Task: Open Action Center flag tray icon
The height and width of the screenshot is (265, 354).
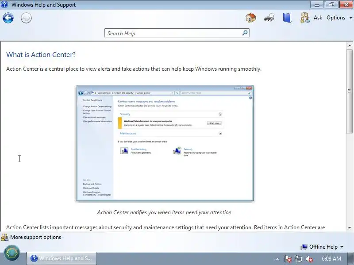Action: point(288,259)
